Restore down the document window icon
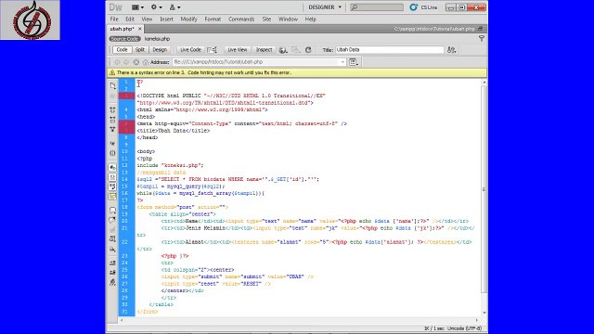The height and width of the screenshot is (334, 594). (480, 29)
